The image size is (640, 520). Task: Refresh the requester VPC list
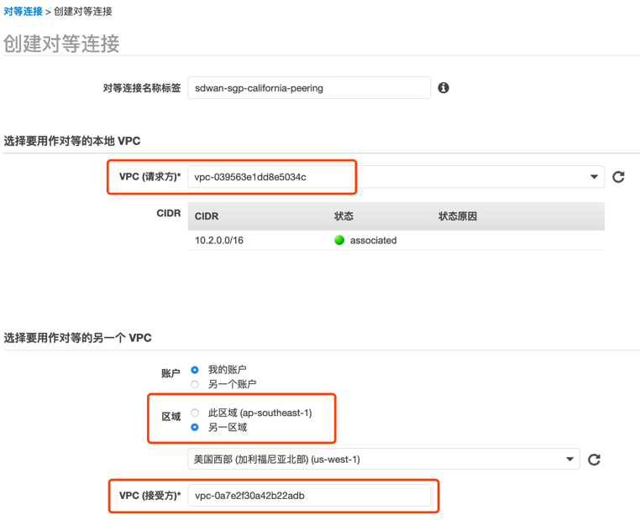618,177
